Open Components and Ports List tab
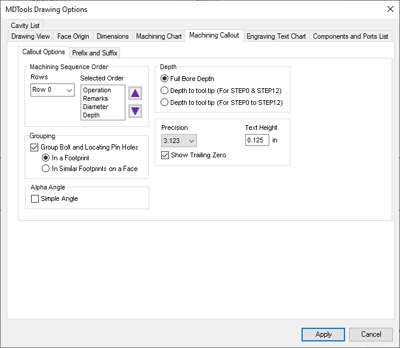 (x=350, y=36)
